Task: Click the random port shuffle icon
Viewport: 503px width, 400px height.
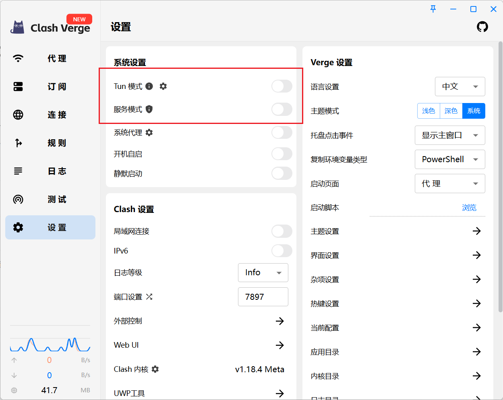Action: pyautogui.click(x=149, y=297)
